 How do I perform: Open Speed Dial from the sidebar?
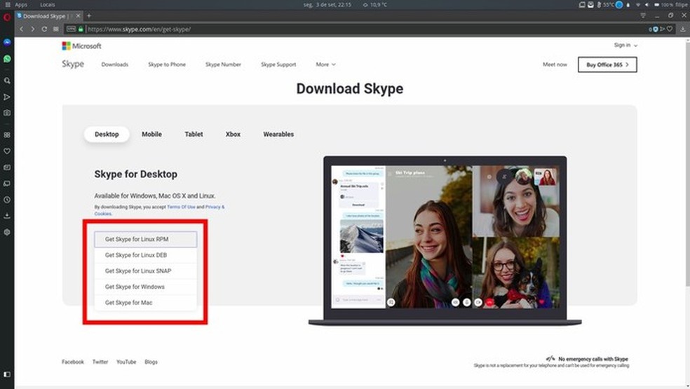pos(7,135)
